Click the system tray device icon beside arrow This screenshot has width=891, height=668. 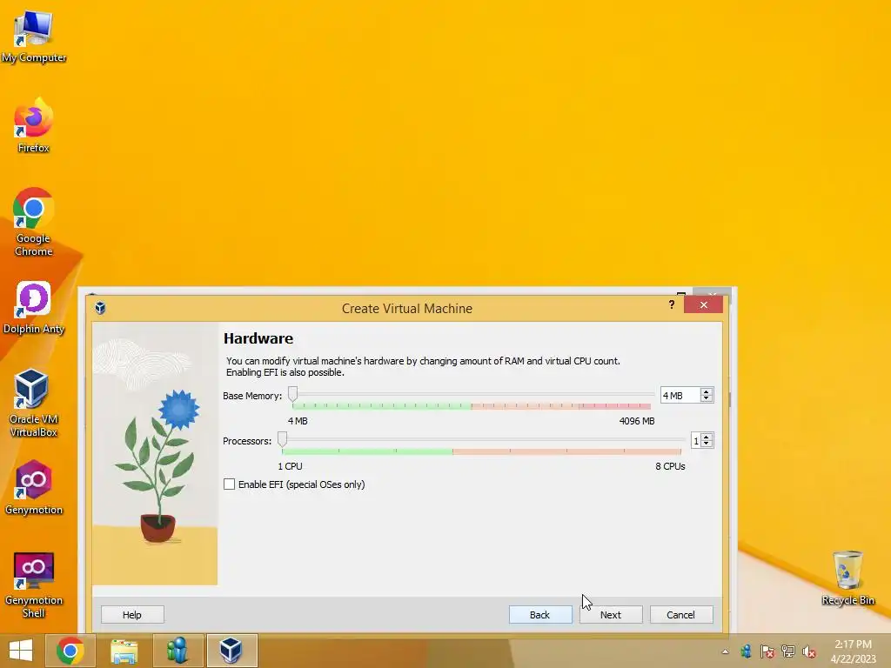tap(746, 651)
